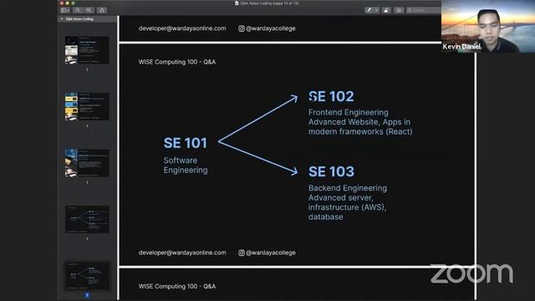Click the yellow minimize button of Preview
535x301 pixels.
click(67, 3)
